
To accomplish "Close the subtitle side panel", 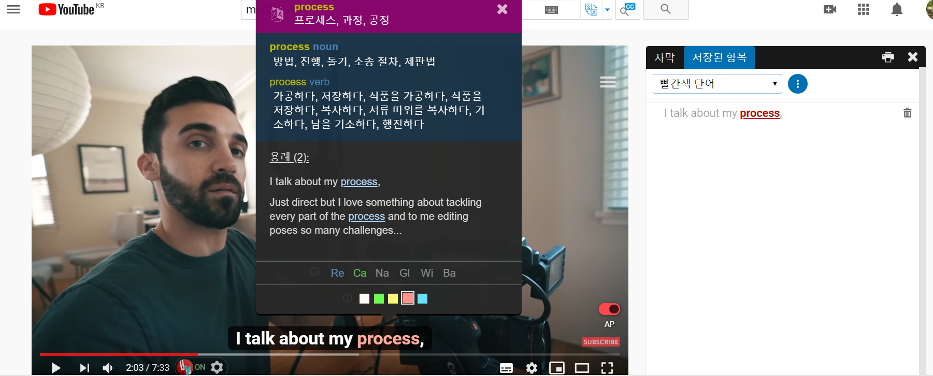I will (x=913, y=57).
